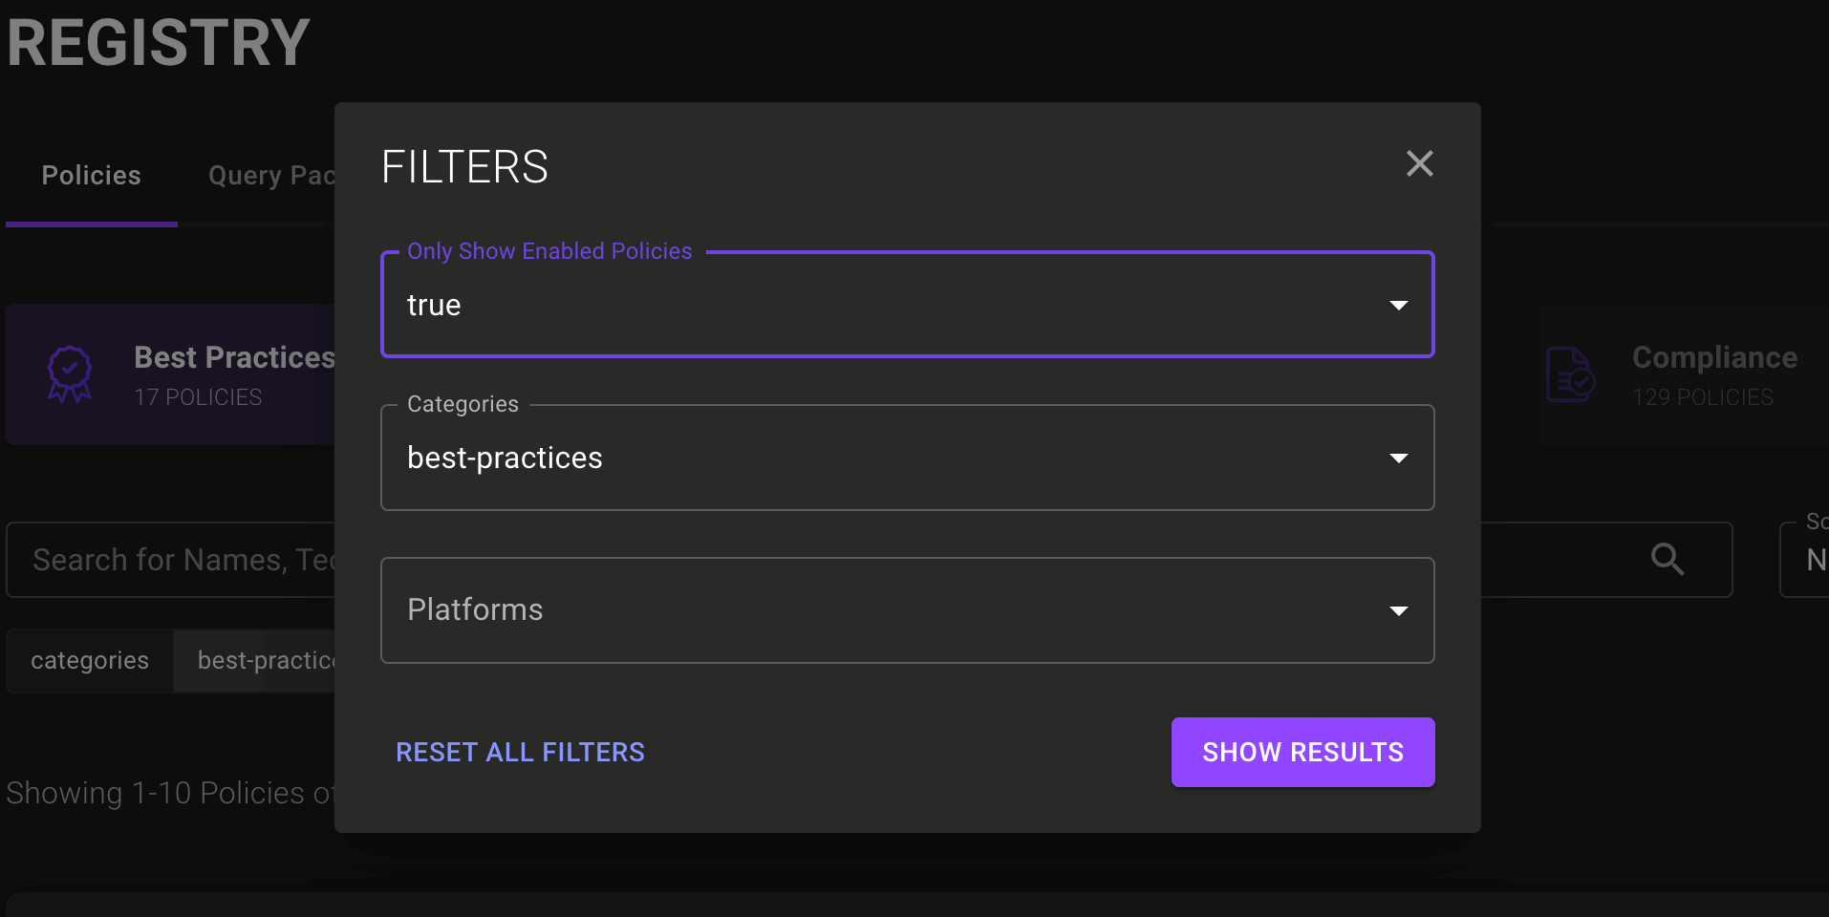1829x917 pixels.
Task: Click the search magnifier icon
Action: 1667,559
